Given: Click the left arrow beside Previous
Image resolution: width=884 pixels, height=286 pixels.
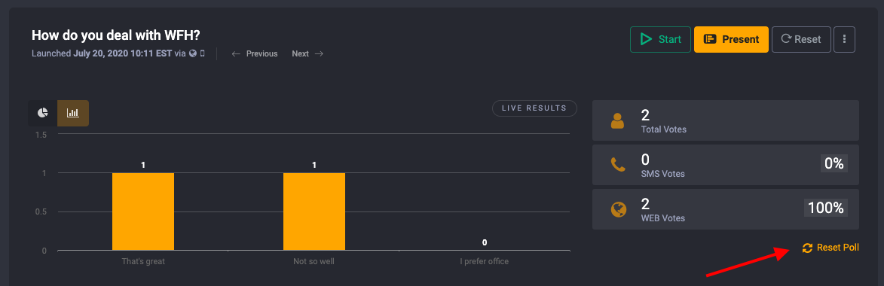Looking at the screenshot, I should coord(236,53).
